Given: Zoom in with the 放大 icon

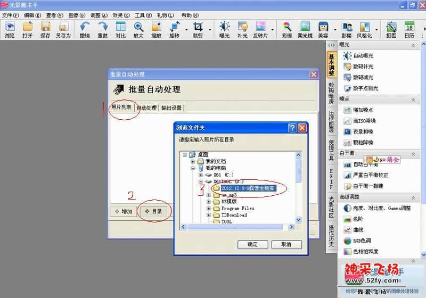Looking at the screenshot, I should [x=138, y=30].
